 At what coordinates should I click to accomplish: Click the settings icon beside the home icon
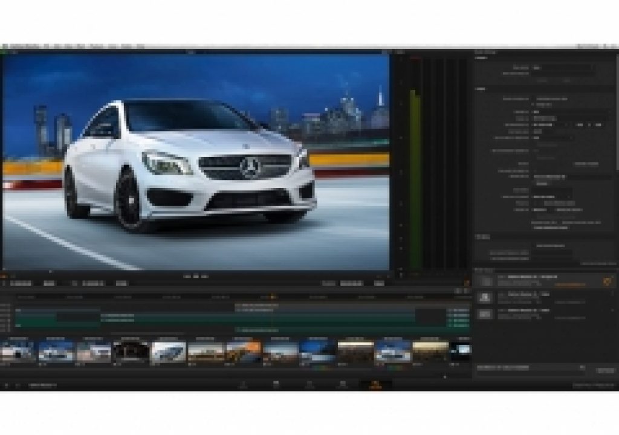pyautogui.click(x=18, y=385)
